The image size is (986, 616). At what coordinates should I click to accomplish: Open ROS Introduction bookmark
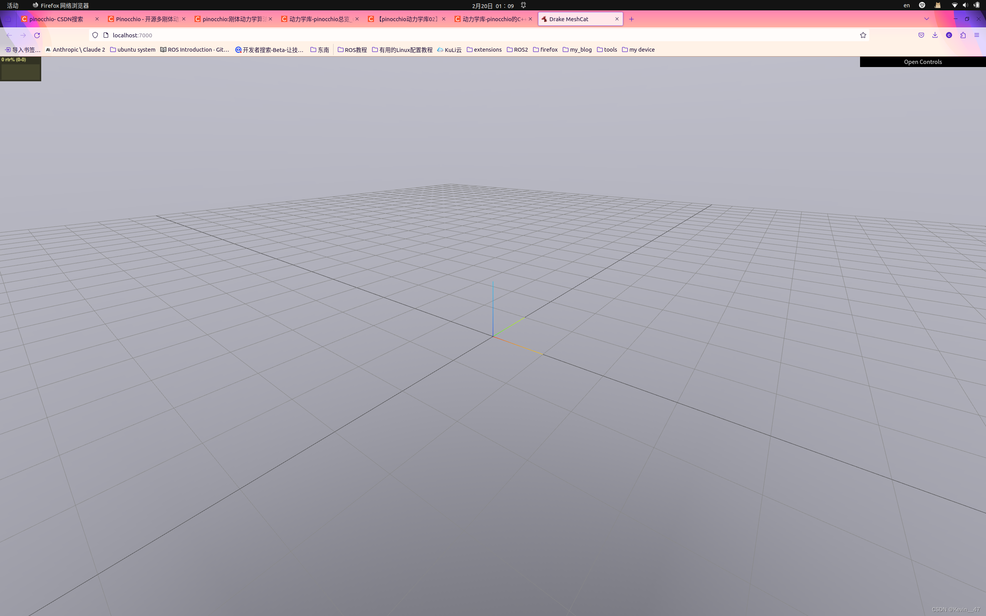click(195, 50)
